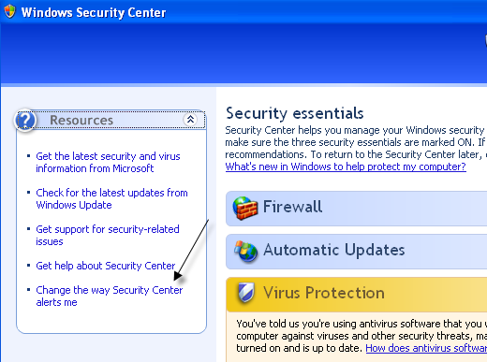Click the Security essentials heading
The height and width of the screenshot is (362, 487).
(295, 113)
